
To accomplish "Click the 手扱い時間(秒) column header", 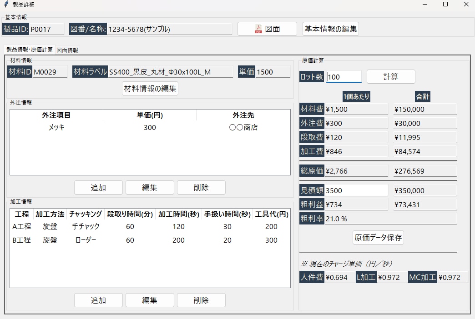I will pos(227,214).
